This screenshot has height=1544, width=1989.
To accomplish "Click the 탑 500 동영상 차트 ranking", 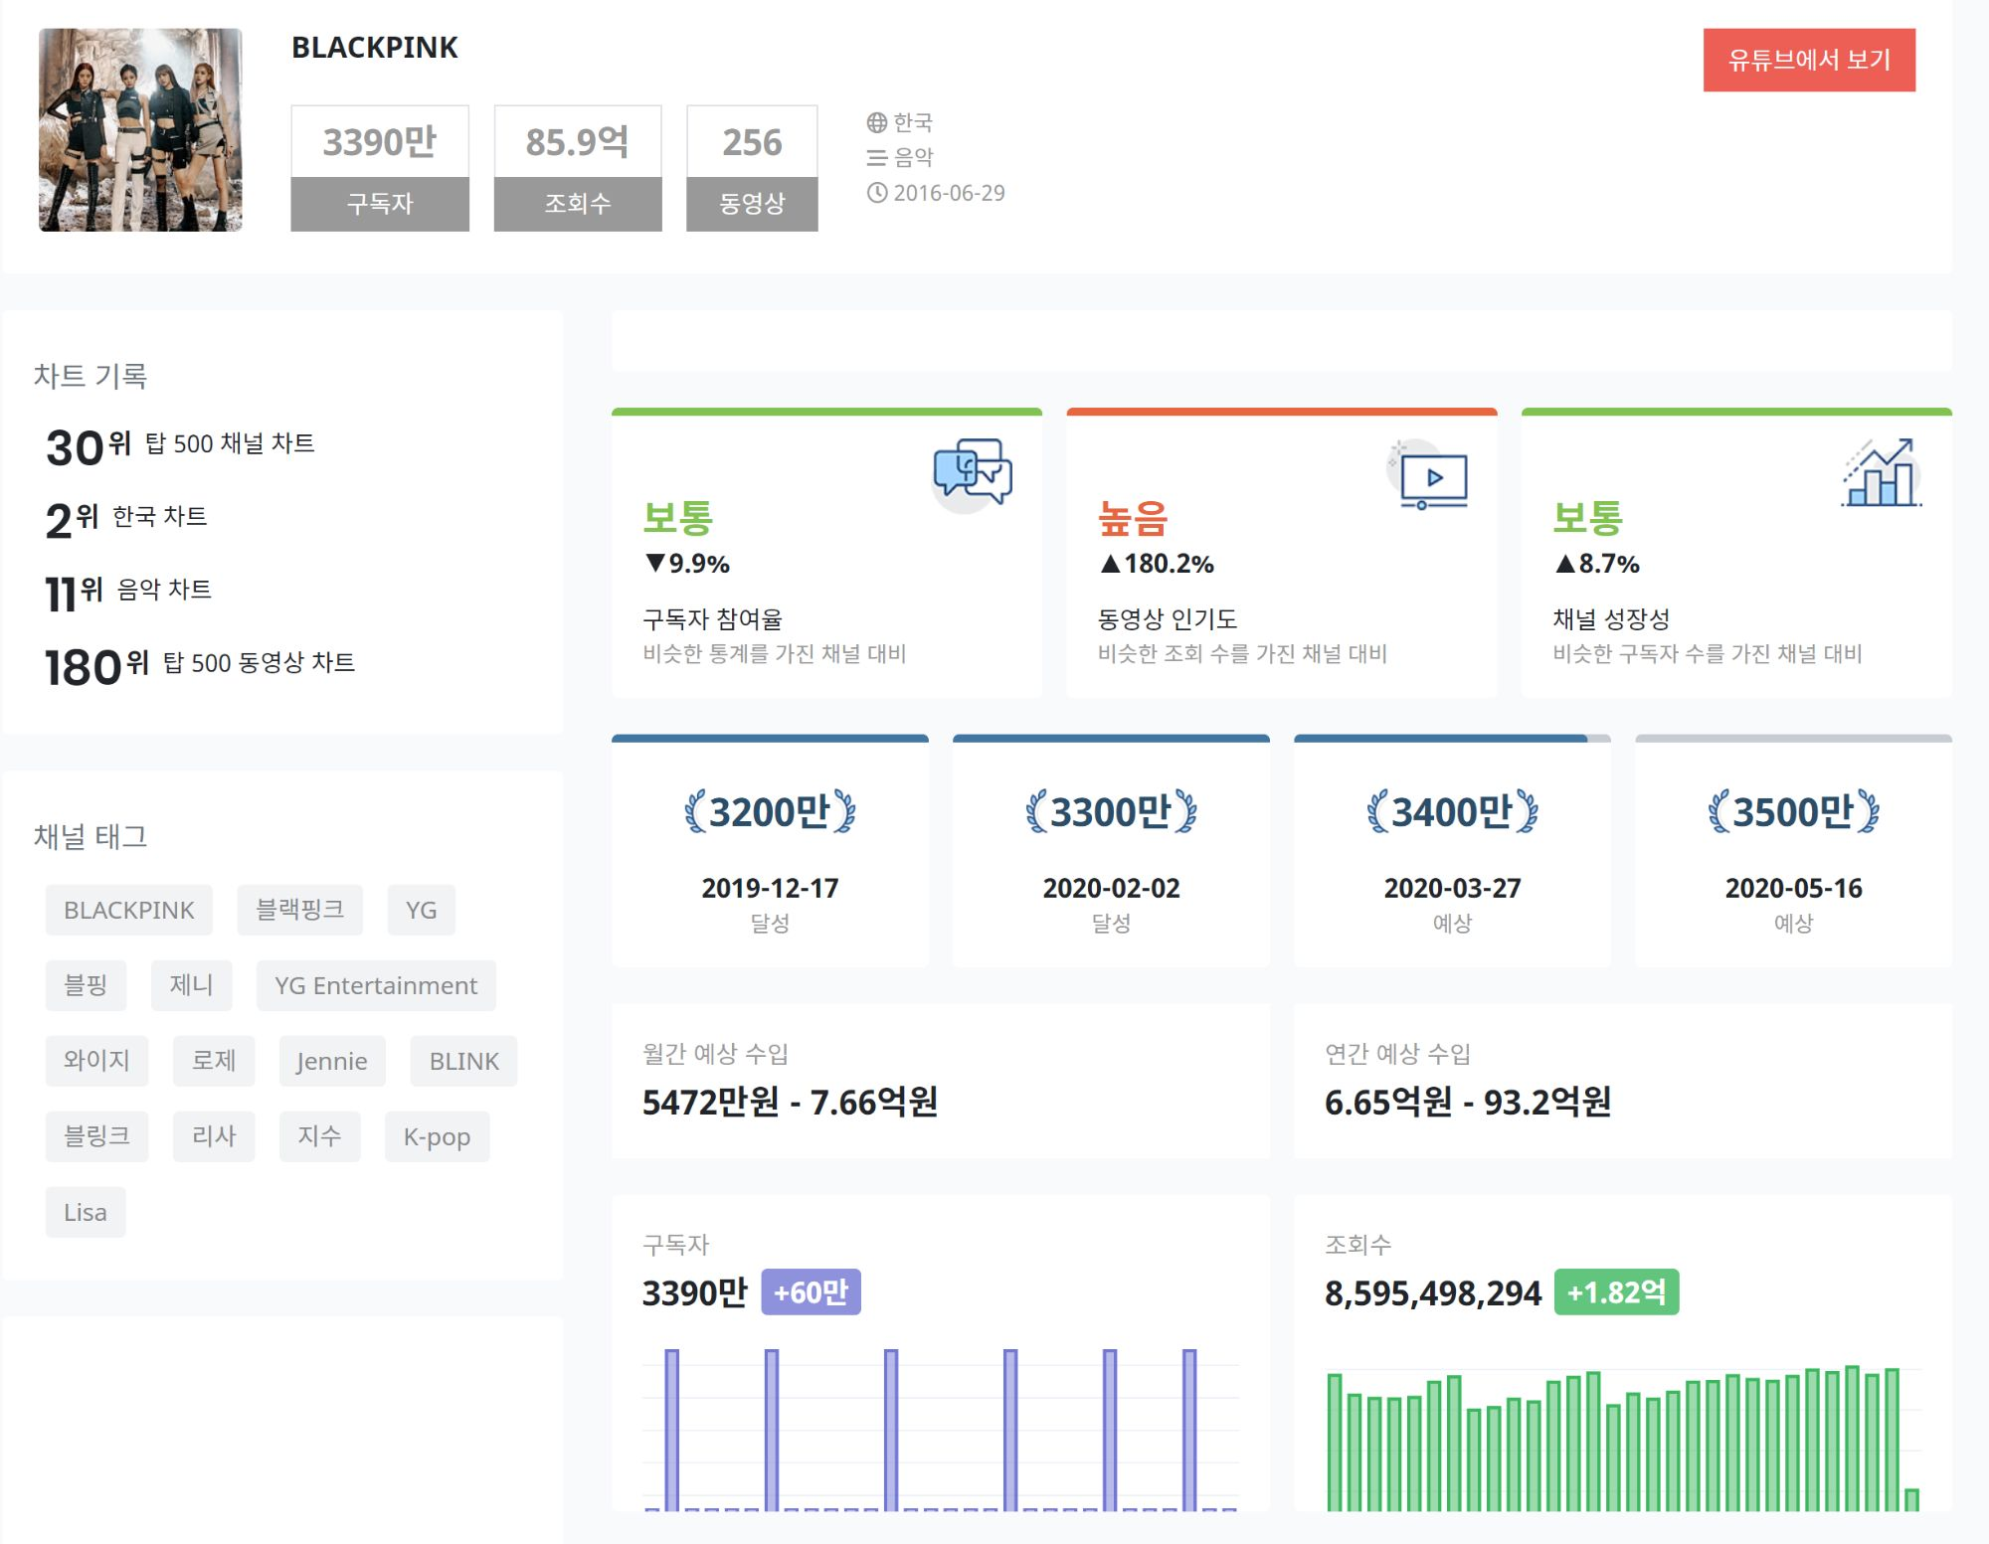I will [x=200, y=665].
